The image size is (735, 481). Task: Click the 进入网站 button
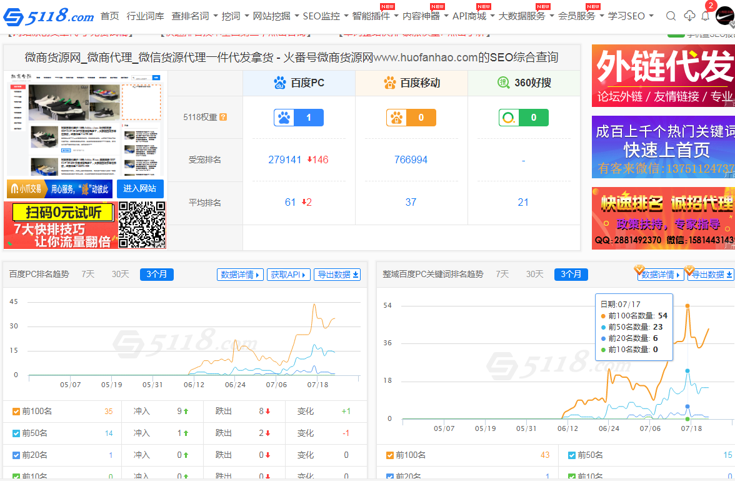pos(140,189)
